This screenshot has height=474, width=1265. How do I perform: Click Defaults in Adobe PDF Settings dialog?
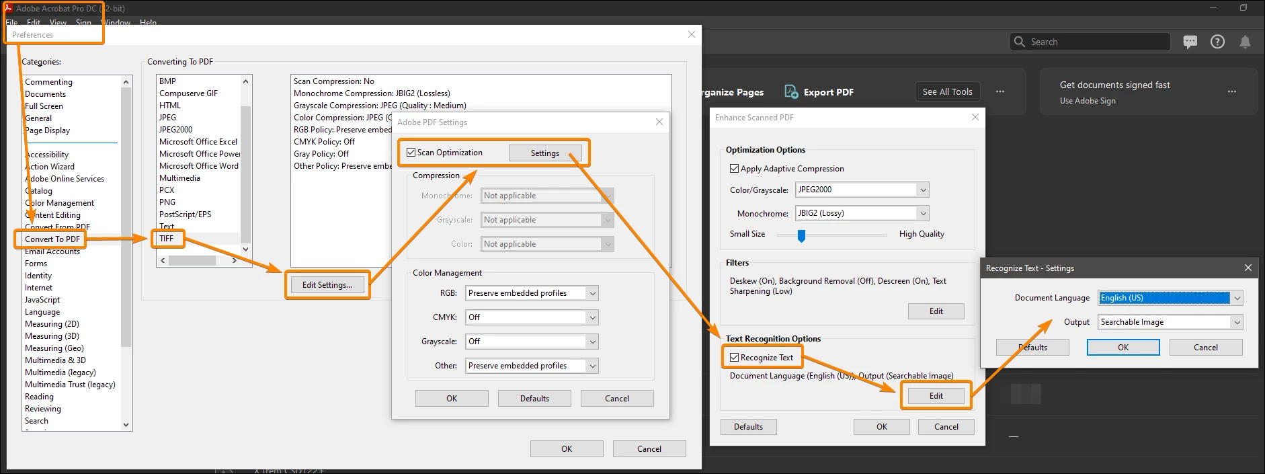[534, 399]
